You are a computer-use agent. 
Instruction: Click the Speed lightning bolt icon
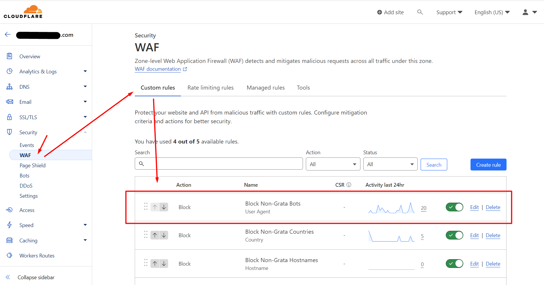click(10, 225)
